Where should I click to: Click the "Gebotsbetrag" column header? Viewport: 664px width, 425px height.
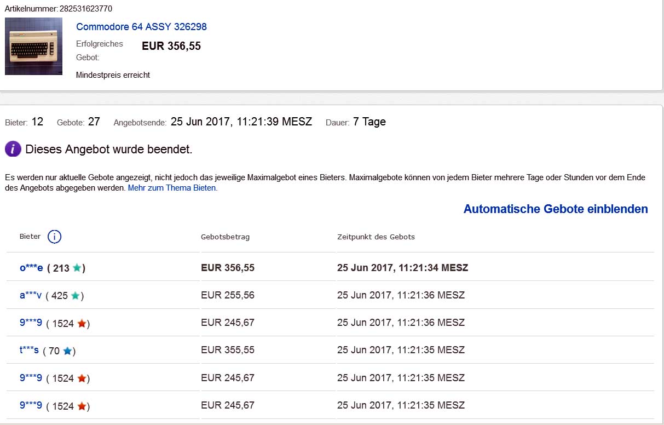[x=225, y=237]
